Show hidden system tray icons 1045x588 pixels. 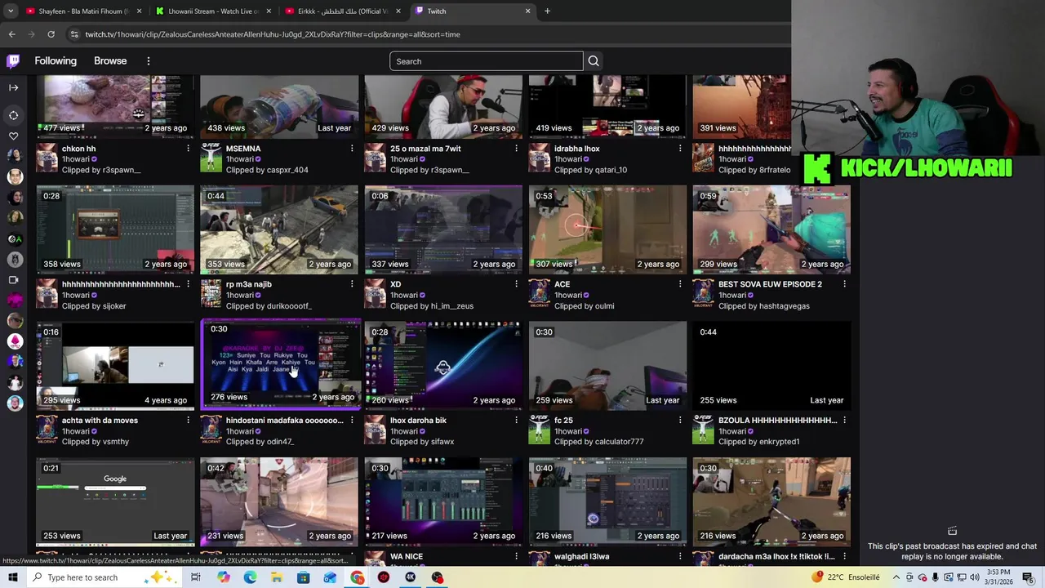(x=896, y=577)
